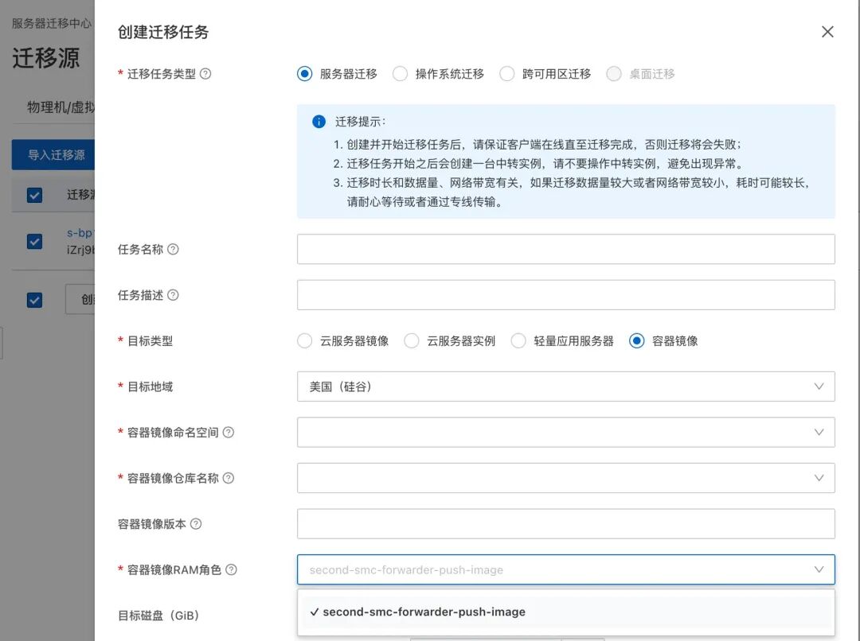Image resolution: width=860 pixels, height=641 pixels.
Task: Select 服务器迁移 task type
Action: pos(304,73)
